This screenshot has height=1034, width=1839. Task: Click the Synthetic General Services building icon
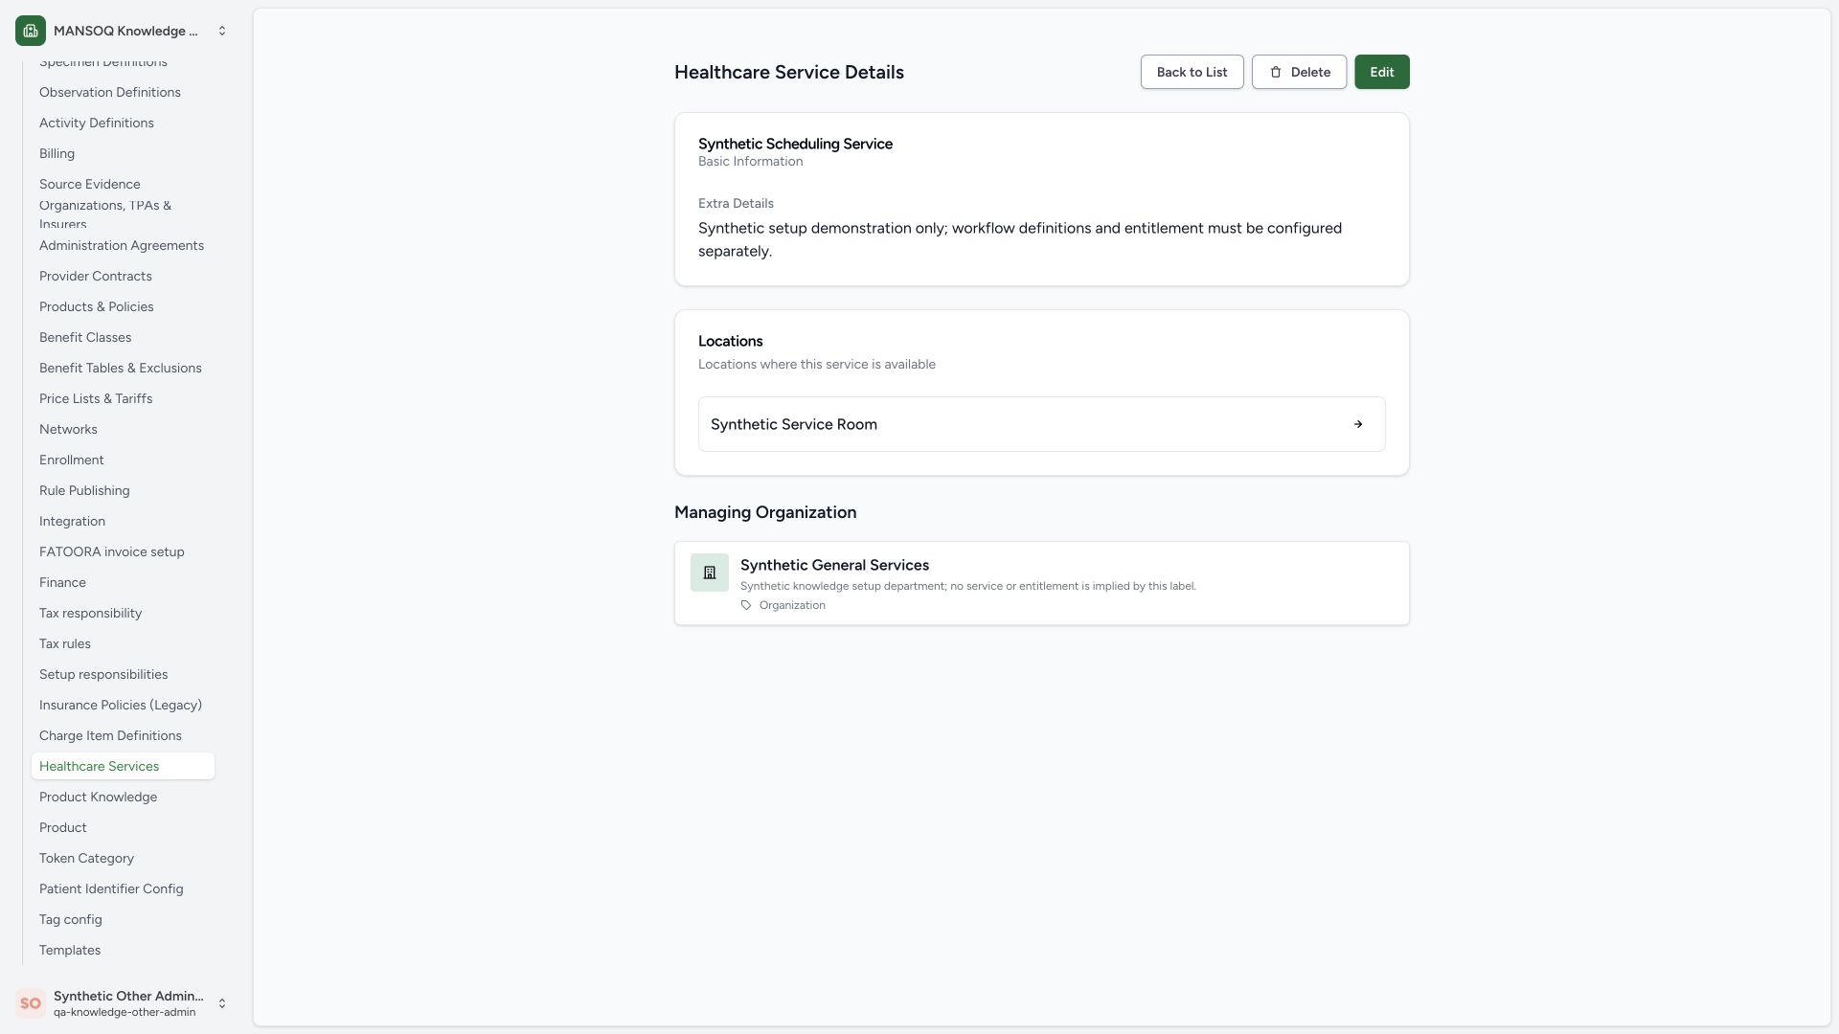click(x=710, y=573)
